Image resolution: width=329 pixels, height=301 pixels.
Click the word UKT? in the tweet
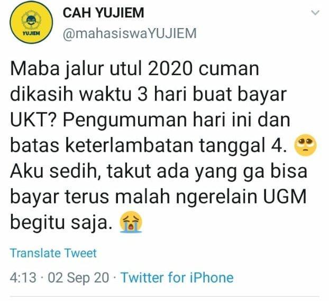coord(34,120)
